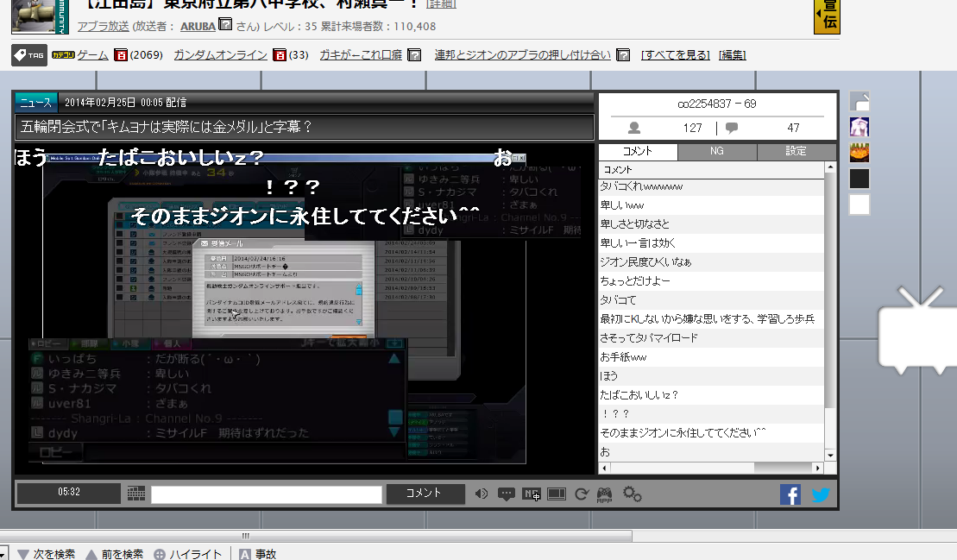Switch to the 設定 tab
The height and width of the screenshot is (560, 957).
796,152
